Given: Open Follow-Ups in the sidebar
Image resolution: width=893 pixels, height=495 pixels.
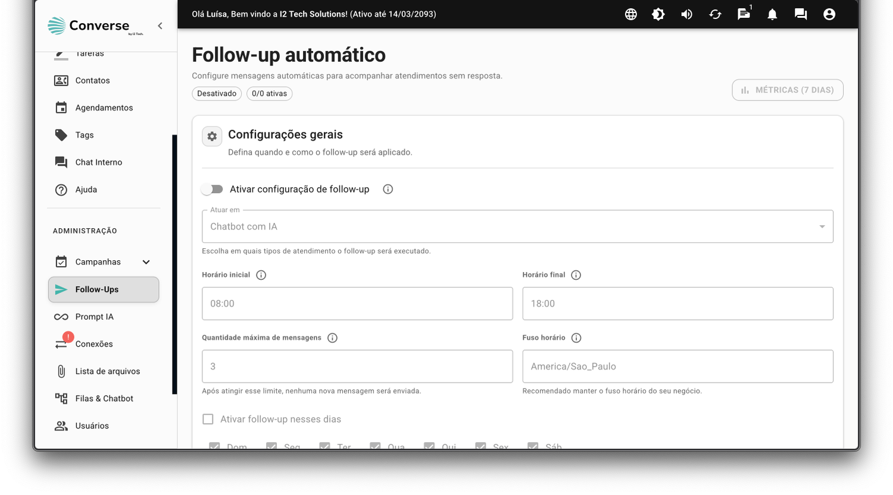Looking at the screenshot, I should [x=104, y=289].
